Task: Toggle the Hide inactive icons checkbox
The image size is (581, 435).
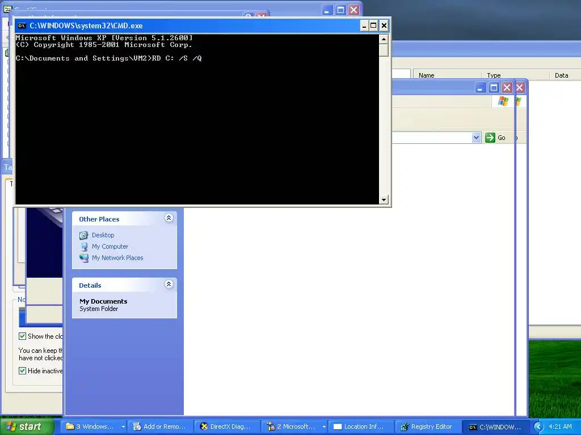Action: [x=22, y=370]
